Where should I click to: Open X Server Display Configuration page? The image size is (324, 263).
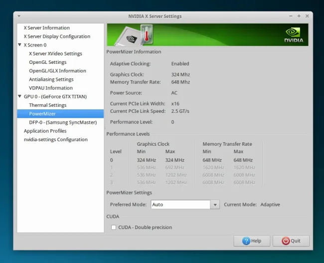pyautogui.click(x=57, y=36)
